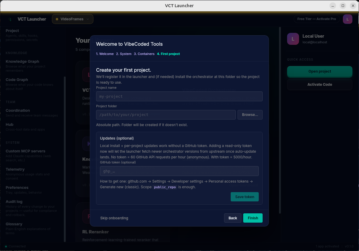Open Audit log in the sidebar
Image resolution: width=359 pixels, height=251 pixels.
coord(32,208)
